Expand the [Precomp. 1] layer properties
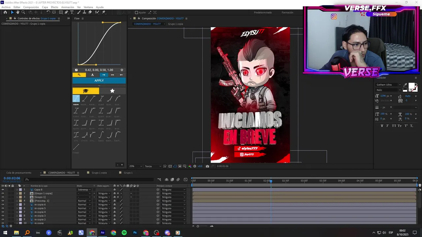Viewport: 422px width, 237px height. click(x=17, y=201)
